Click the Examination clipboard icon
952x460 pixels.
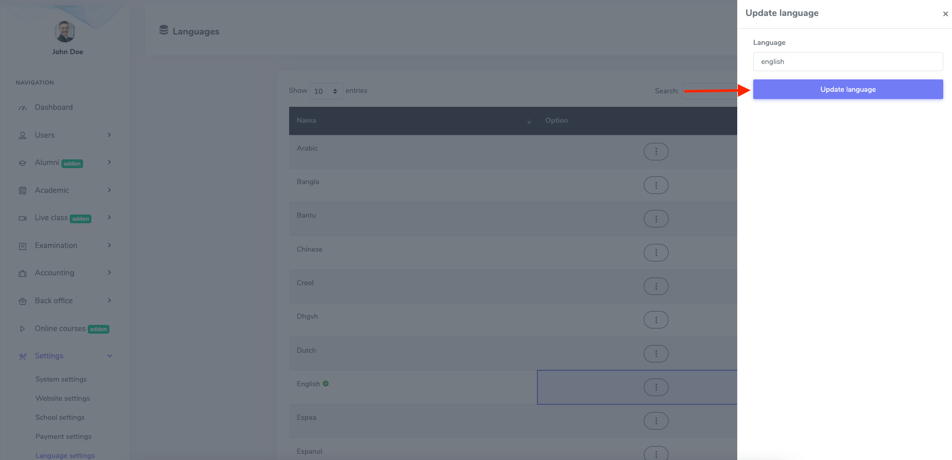[x=23, y=246]
